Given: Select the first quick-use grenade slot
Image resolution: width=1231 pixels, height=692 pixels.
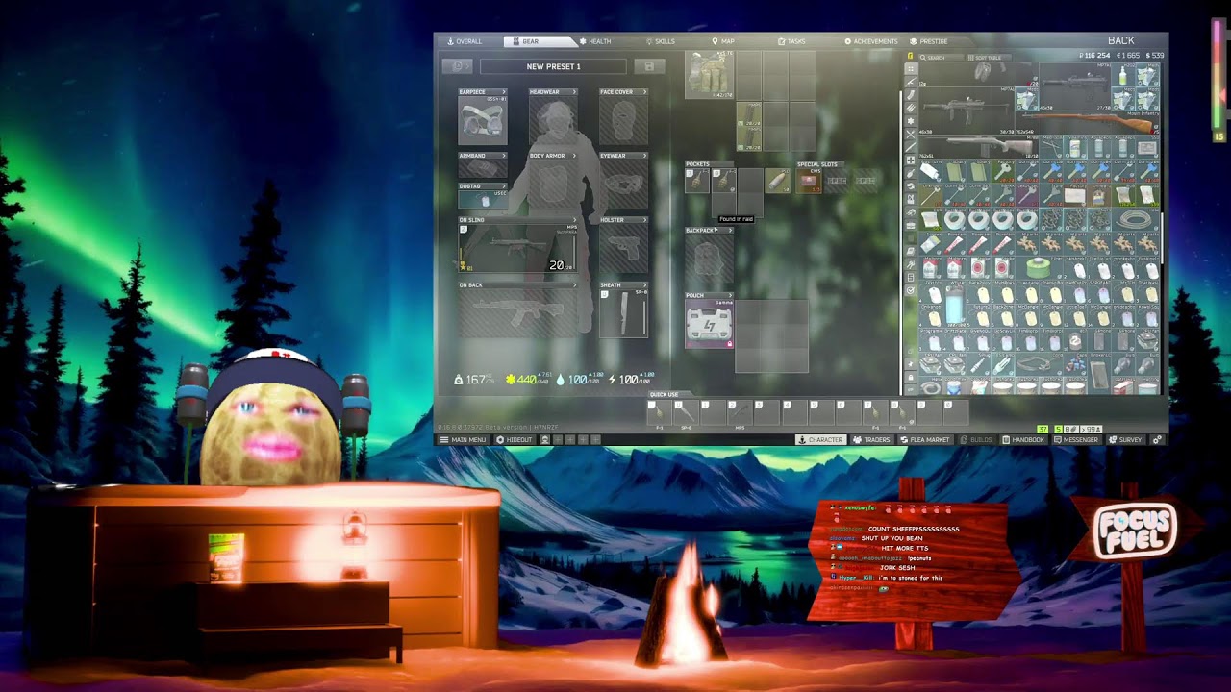Looking at the screenshot, I should click(x=658, y=414).
